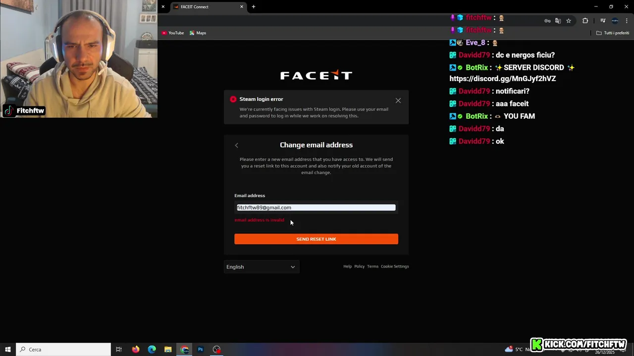Open the media controls icon in toolbar
Screen dimensions: 634x356
pyautogui.click(x=603, y=21)
